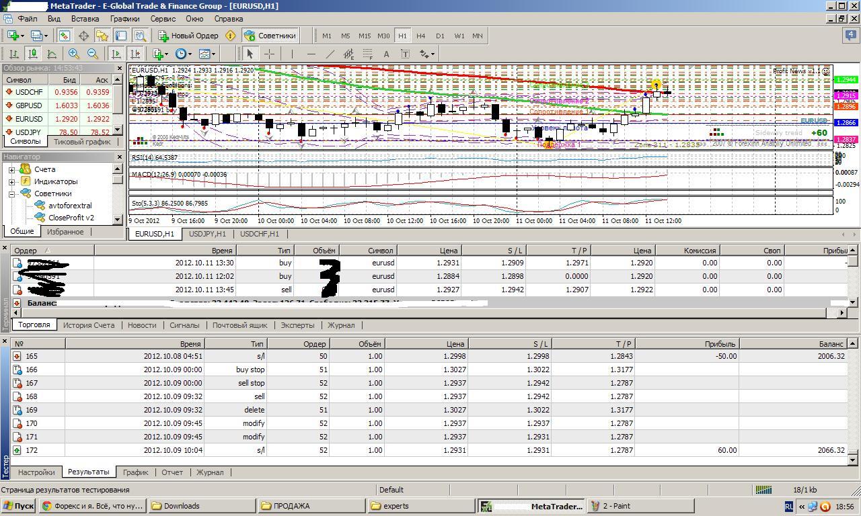
Task: Select the cursor arrow tool
Action: [x=250, y=54]
